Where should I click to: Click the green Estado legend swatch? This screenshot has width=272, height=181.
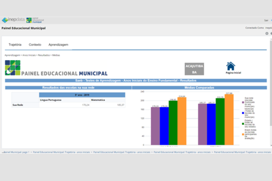coord(242,124)
